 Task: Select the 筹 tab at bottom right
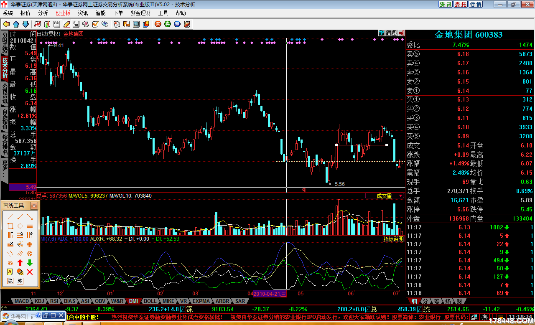[x=436, y=301]
